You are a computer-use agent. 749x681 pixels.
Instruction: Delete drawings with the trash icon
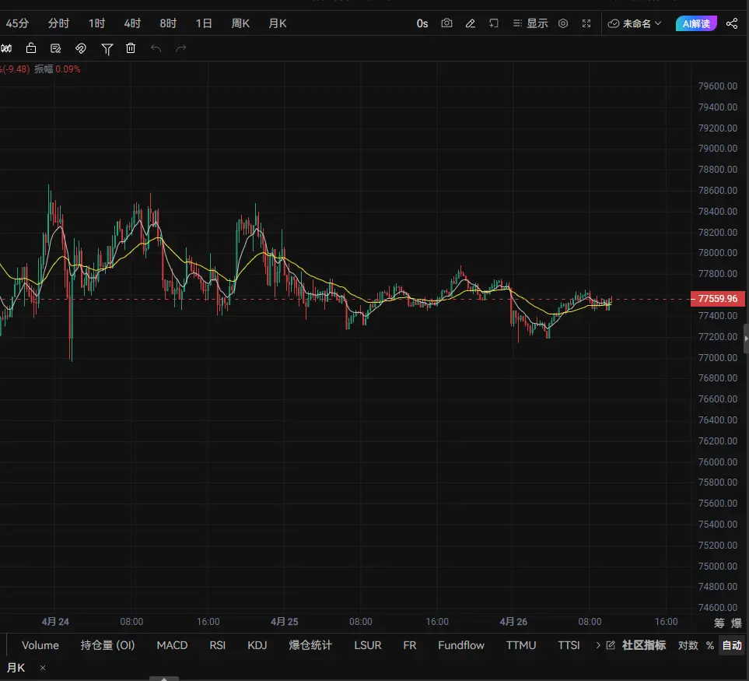tap(131, 48)
